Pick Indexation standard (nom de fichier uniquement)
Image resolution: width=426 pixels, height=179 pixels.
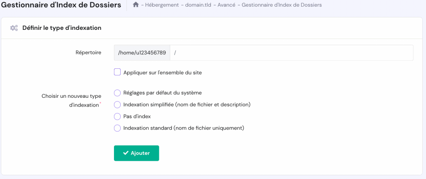pos(117,128)
